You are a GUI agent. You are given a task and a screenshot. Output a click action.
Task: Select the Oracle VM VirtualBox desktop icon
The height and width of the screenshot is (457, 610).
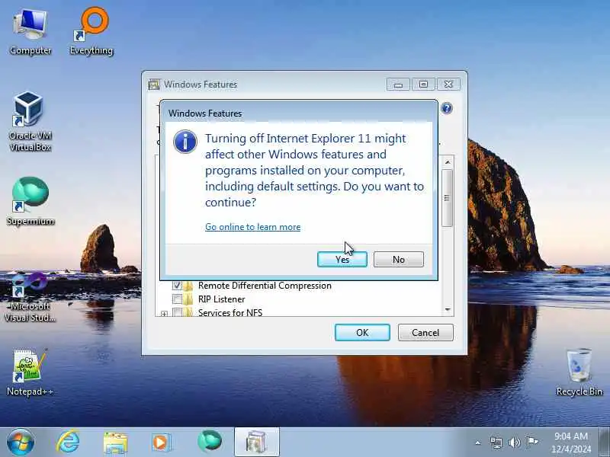pyautogui.click(x=30, y=121)
